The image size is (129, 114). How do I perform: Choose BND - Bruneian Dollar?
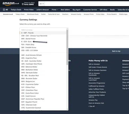[x=43, y=79]
